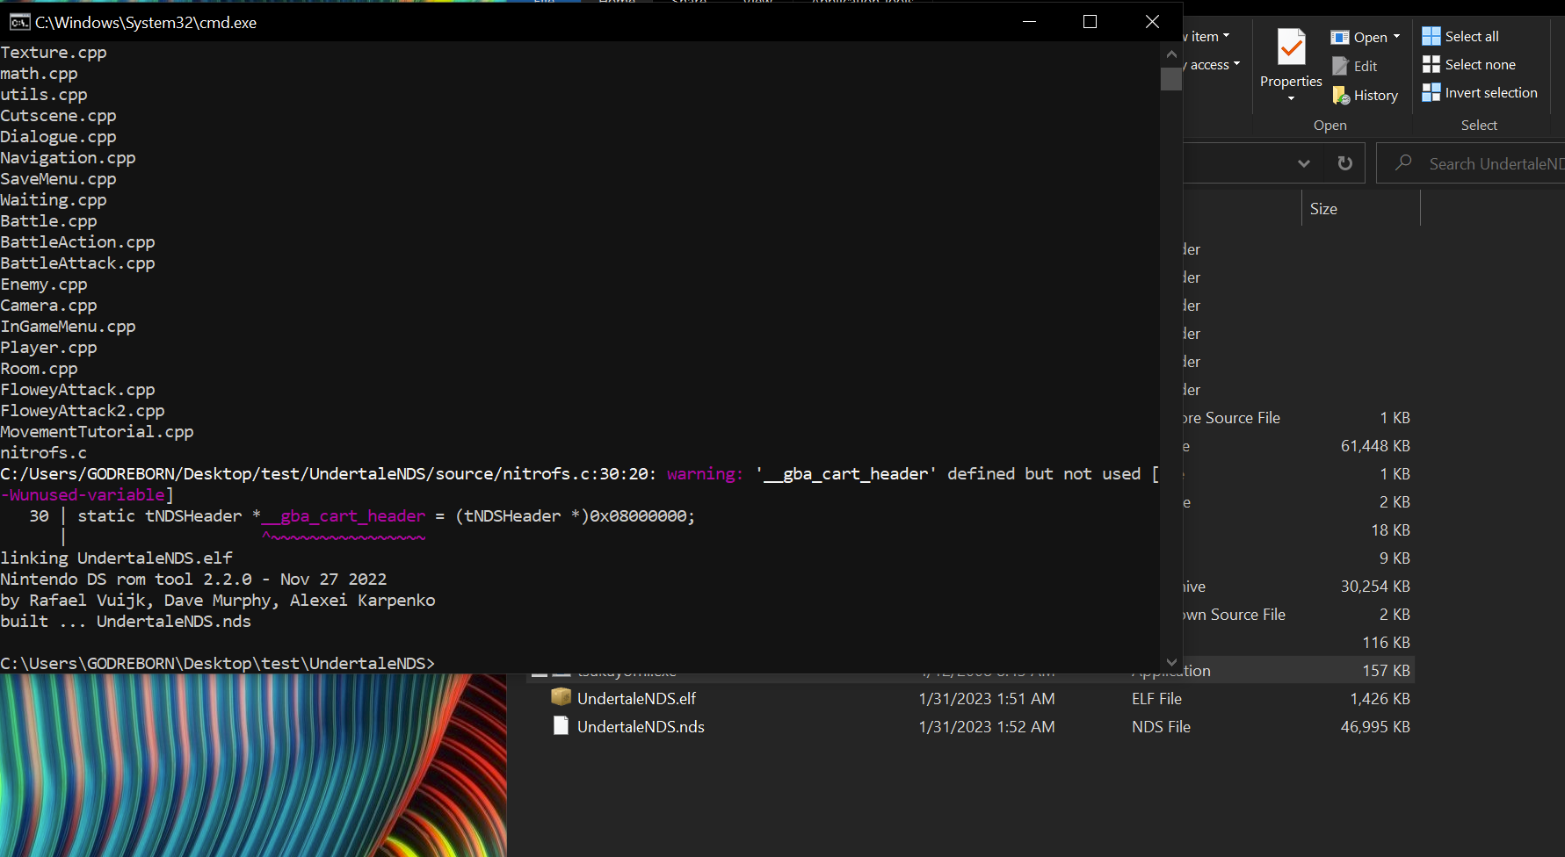1565x857 pixels.
Task: Click the cmd.exe window system icon
Action: click(x=19, y=22)
